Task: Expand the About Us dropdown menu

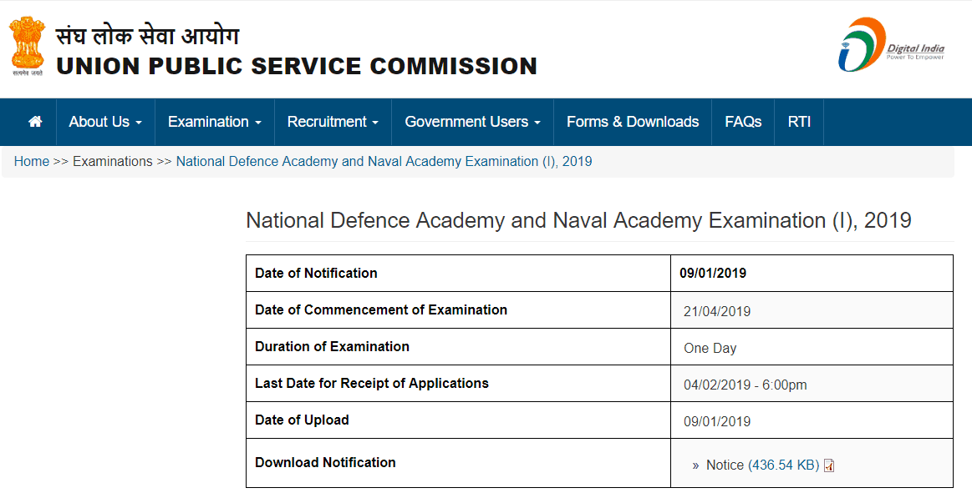Action: 105,122
